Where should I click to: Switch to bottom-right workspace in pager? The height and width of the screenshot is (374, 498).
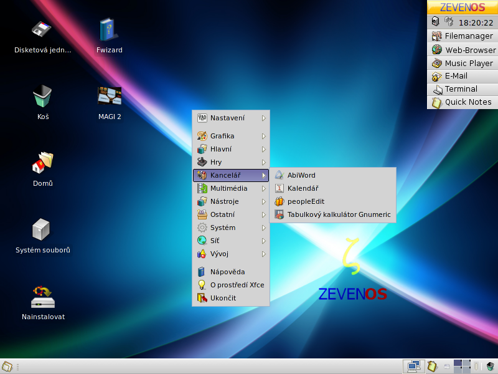[x=466, y=370]
